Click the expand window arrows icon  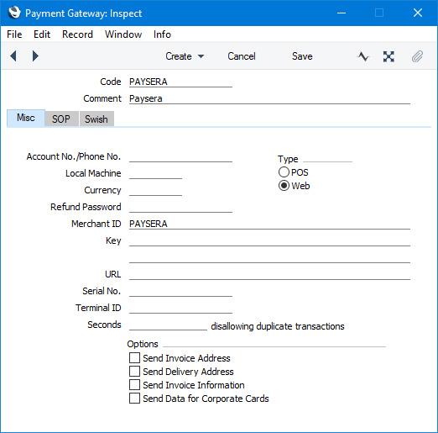(x=388, y=56)
